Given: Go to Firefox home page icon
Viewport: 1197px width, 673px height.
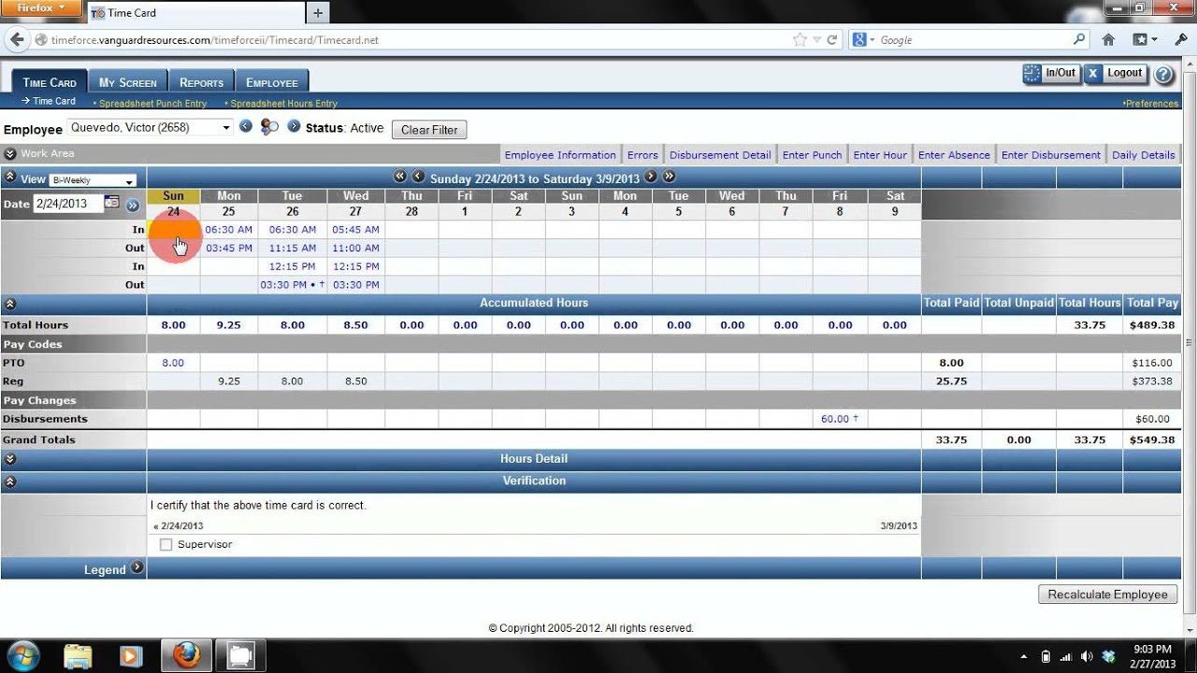Looking at the screenshot, I should click(x=1108, y=40).
